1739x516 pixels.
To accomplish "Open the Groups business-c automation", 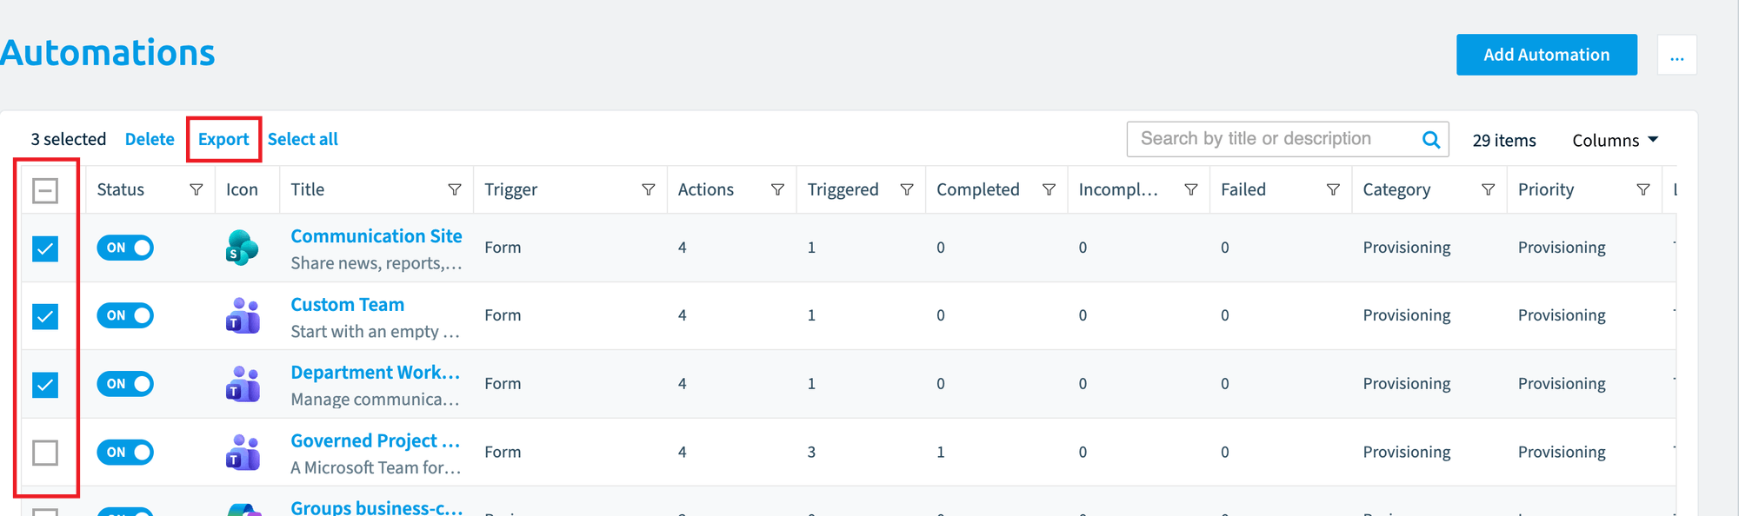I will tap(376, 507).
